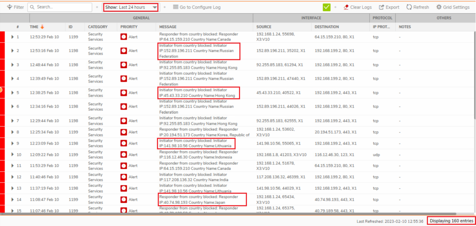Image resolution: width=476 pixels, height=226 pixels.
Task: Sort by the CATEGORY column header
Action: pyautogui.click(x=98, y=27)
